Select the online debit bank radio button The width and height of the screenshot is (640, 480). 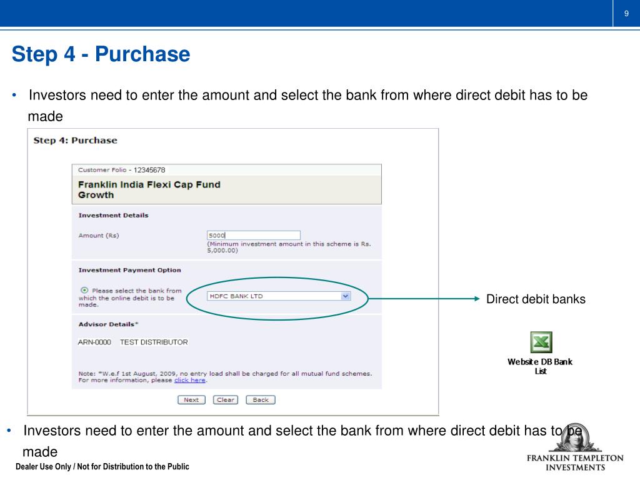coord(84,290)
